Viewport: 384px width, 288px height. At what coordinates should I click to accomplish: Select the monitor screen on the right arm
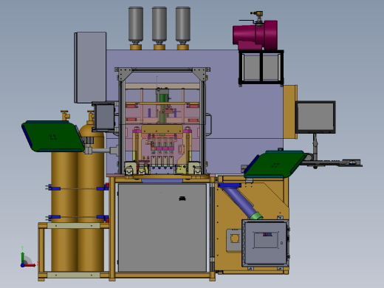click(x=315, y=117)
